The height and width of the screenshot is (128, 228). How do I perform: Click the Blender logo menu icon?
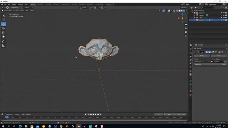(x=2, y=5)
